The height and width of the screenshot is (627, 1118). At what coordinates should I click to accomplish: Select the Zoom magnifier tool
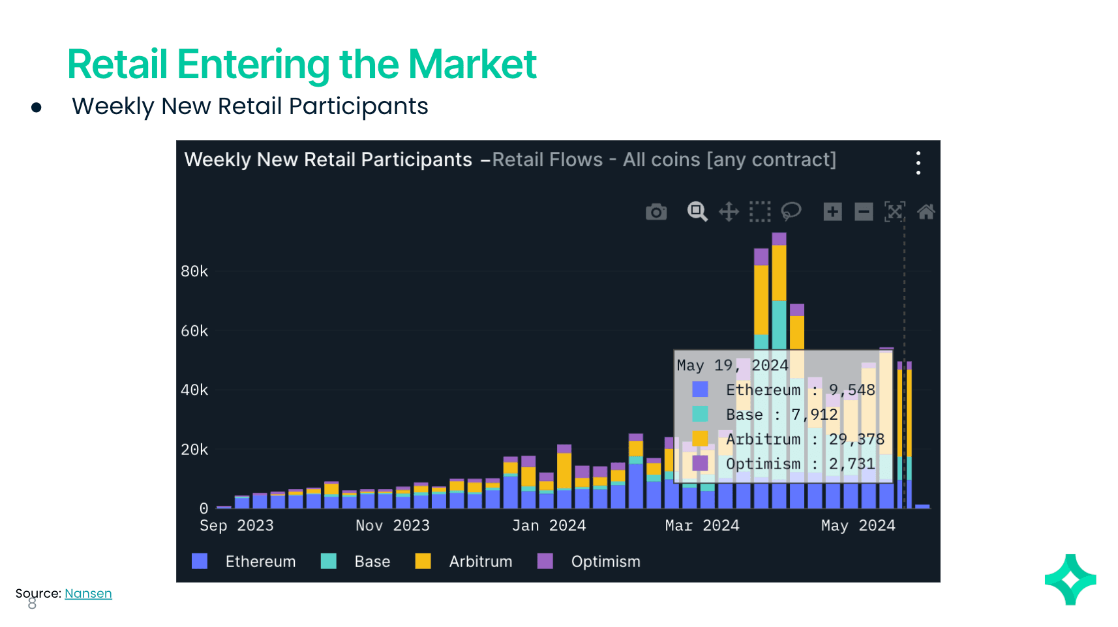pyautogui.click(x=697, y=211)
